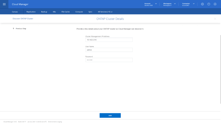Open the All Services menu
This screenshot has width=221, height=124.
click(x=105, y=12)
